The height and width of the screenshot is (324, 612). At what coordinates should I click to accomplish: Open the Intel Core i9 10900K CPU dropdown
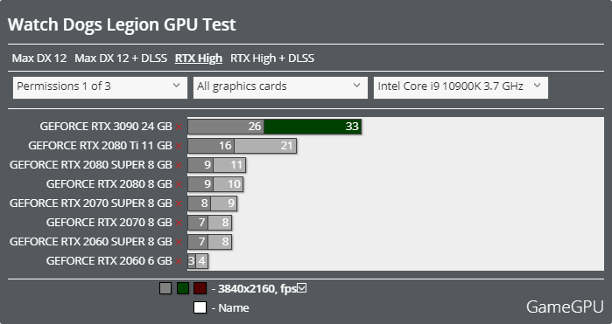tap(461, 87)
